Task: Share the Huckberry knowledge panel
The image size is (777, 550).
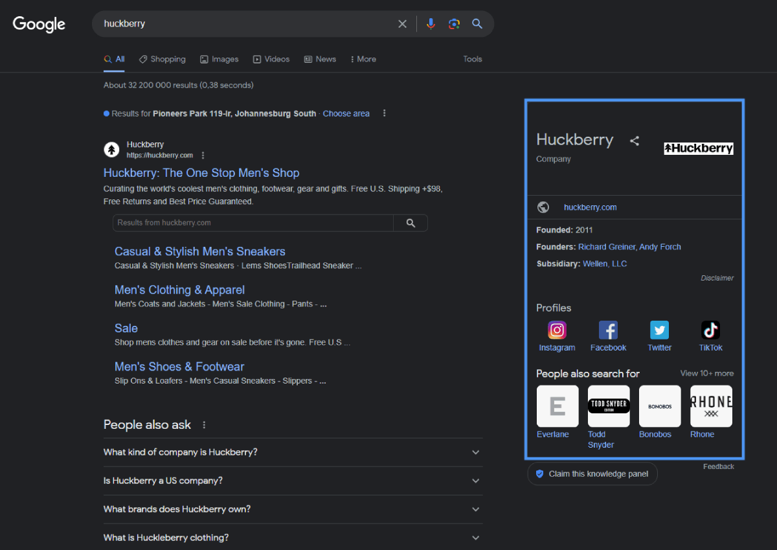Action: (635, 141)
